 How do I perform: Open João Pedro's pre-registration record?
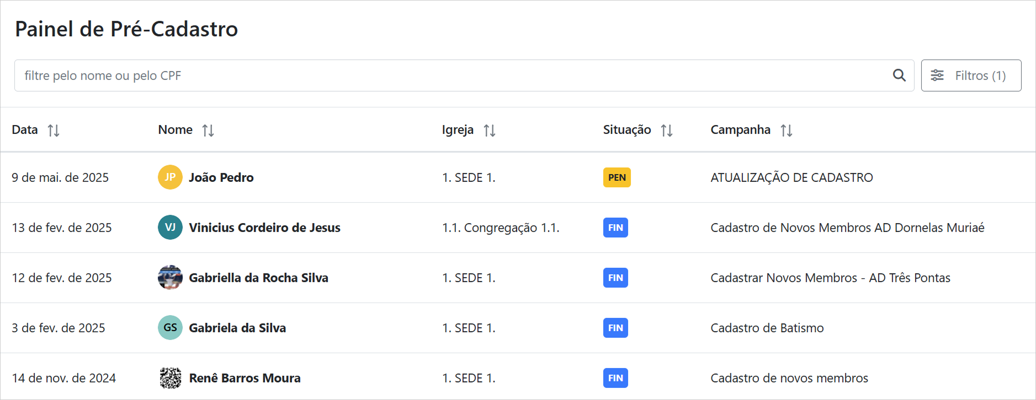(221, 177)
